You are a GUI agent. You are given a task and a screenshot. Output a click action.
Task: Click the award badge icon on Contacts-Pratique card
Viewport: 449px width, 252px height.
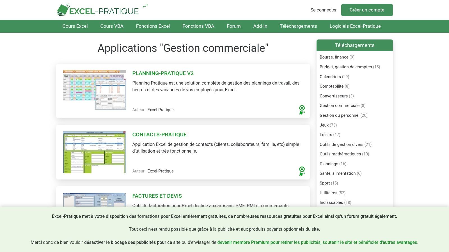(x=302, y=171)
